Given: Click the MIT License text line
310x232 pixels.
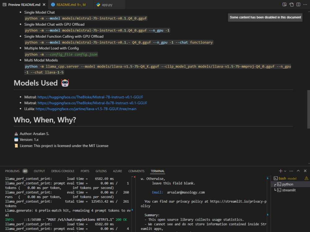Looking at the screenshot, I should [64, 146].
